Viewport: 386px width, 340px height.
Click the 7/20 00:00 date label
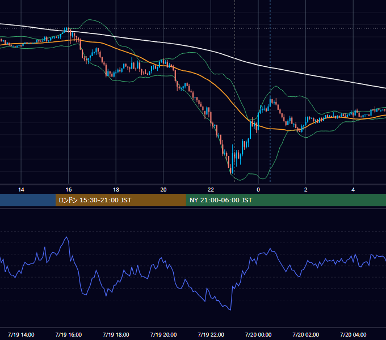tap(258, 334)
